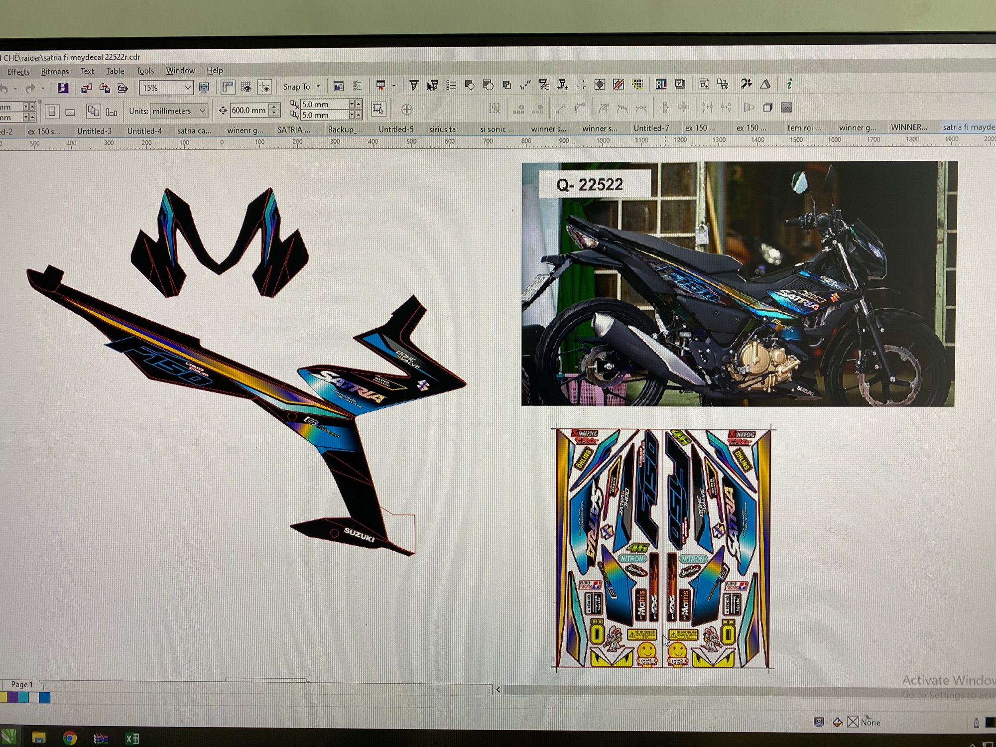Viewport: 996px width, 747px height.
Task: Click the crop marks icon
Action: click(581, 84)
